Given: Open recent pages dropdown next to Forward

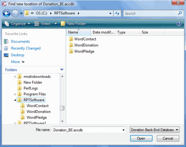Looking at the screenshot, I should pos(21,13).
